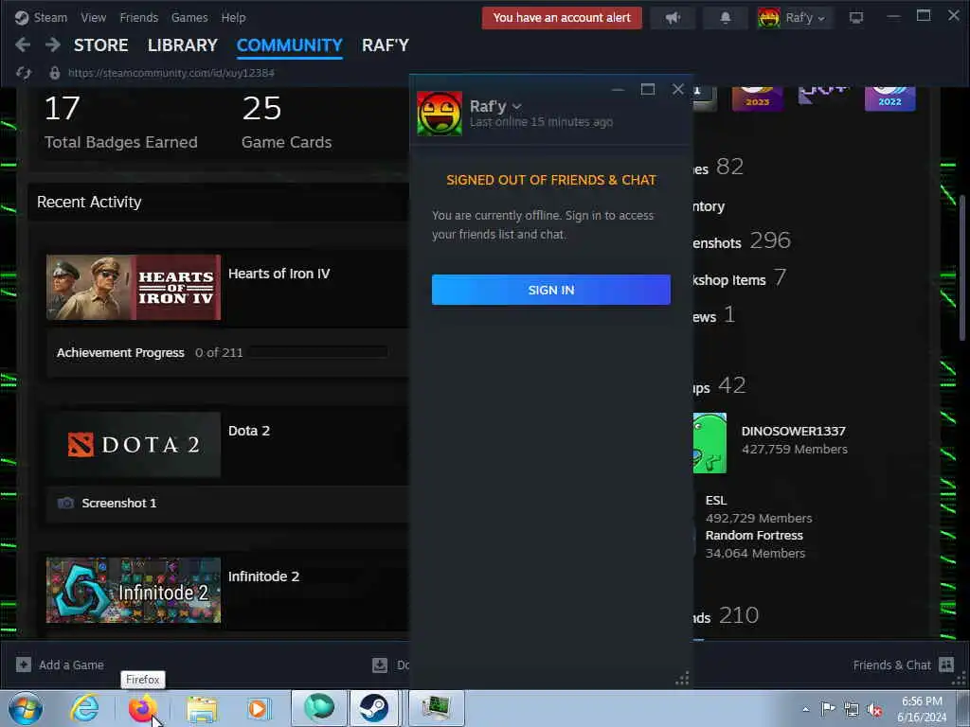Click the green terminal monitor taskbar icon
This screenshot has width=970, height=727.
tap(437, 708)
